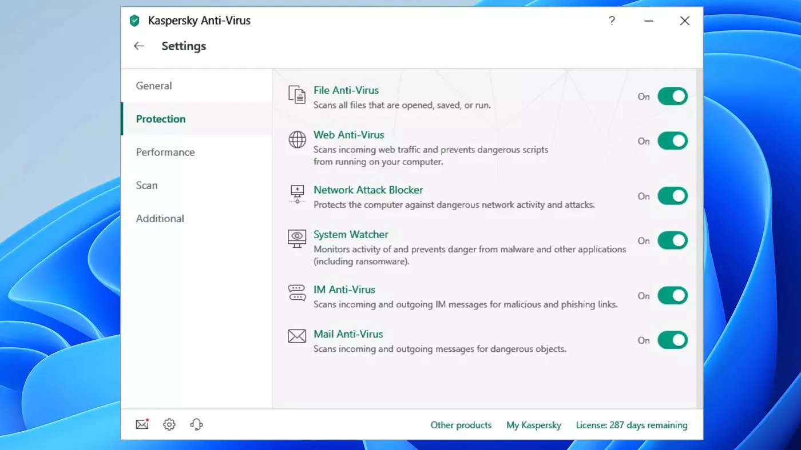This screenshot has width=801, height=450.
Task: Minimize the Kaspersky Anti-Virus window
Action: (648, 21)
